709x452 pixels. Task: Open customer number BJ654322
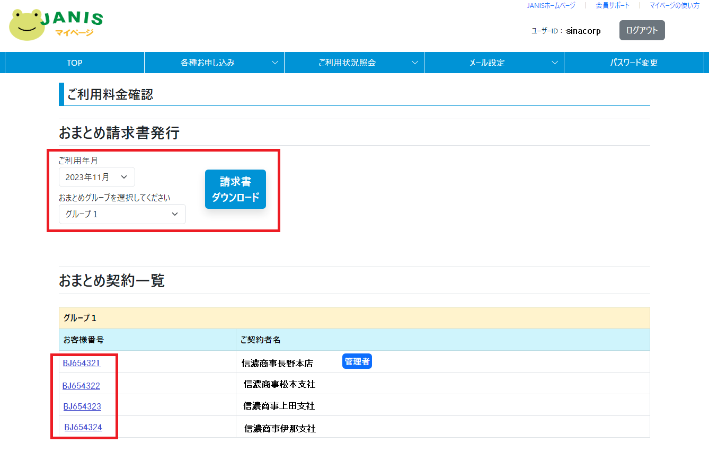click(81, 386)
